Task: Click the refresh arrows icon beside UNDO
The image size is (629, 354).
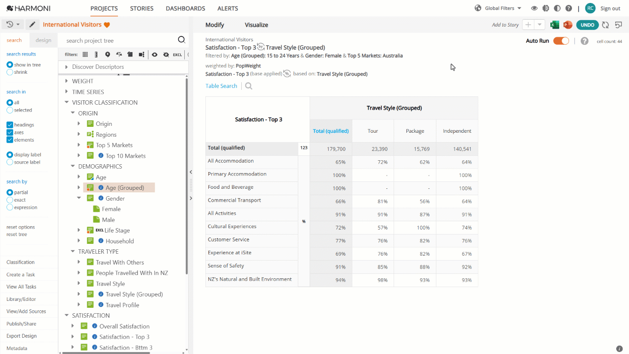Action: click(x=605, y=25)
